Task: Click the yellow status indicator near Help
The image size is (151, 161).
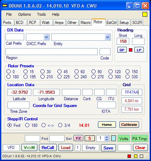Action: pyautogui.click(x=145, y=14)
